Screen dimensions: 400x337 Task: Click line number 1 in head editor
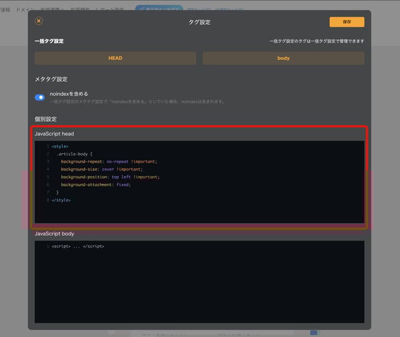pyautogui.click(x=47, y=146)
